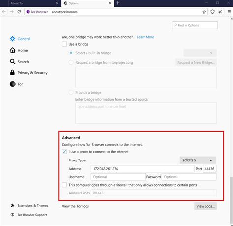Viewport: 233px width, 226px height.
Task: Open the hamburger application menu
Action: [229, 12]
